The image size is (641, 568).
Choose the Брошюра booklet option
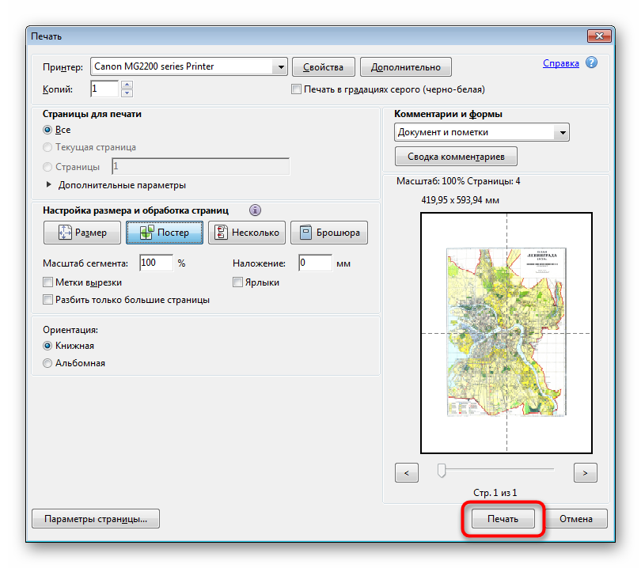[x=328, y=233]
